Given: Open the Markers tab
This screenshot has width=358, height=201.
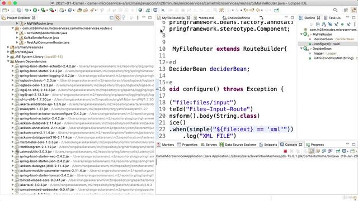Looking at the screenshot, I should pyautogui.click(x=166, y=145).
